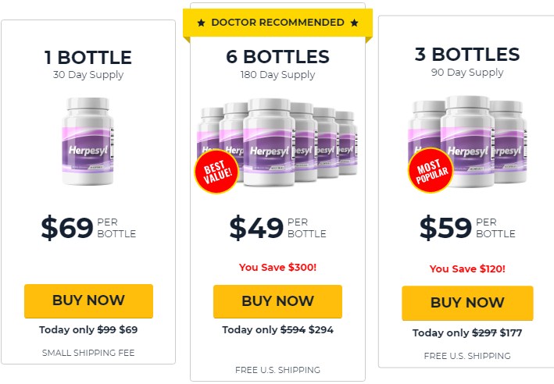Click the You Save $300 text
Viewport: 554px width, 384px height.
[x=277, y=267]
